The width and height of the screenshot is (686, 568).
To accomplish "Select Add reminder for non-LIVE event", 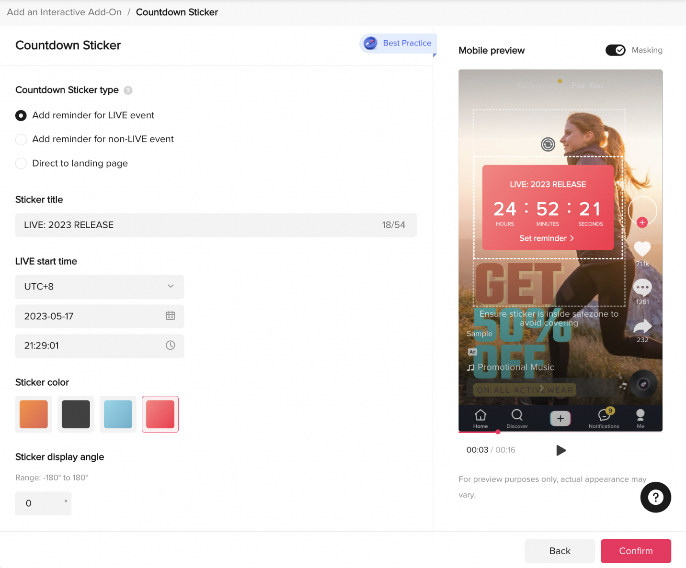I will pyautogui.click(x=21, y=139).
